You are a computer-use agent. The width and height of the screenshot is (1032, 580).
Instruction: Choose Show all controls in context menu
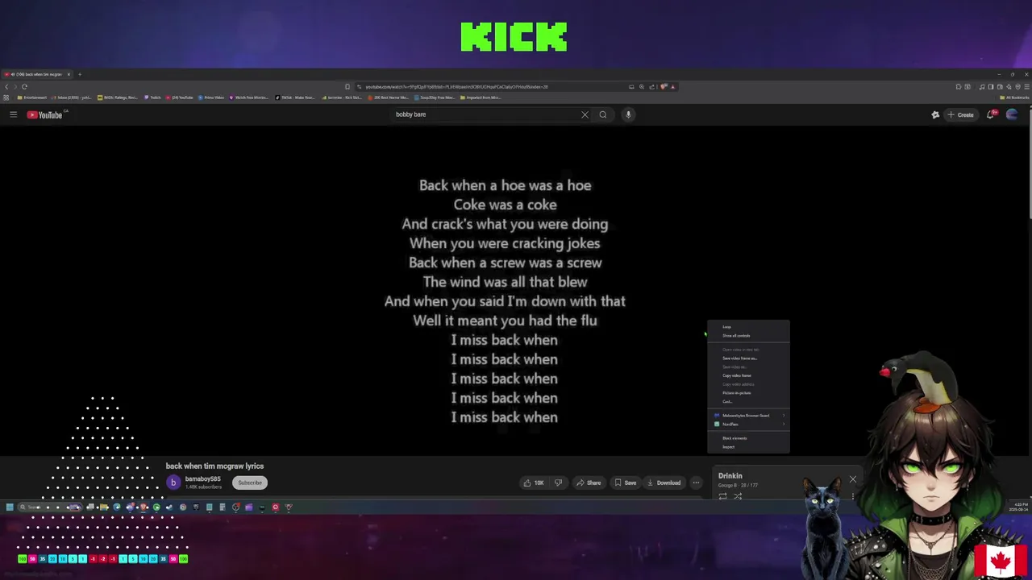tap(748, 336)
